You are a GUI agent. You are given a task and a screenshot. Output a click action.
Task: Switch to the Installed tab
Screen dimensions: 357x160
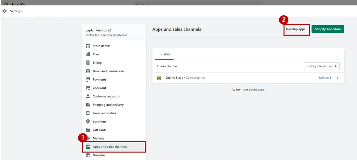(x=164, y=54)
